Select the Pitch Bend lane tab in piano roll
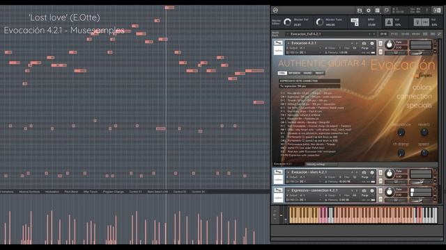The height and width of the screenshot is (250, 446). pyautogui.click(x=71, y=192)
